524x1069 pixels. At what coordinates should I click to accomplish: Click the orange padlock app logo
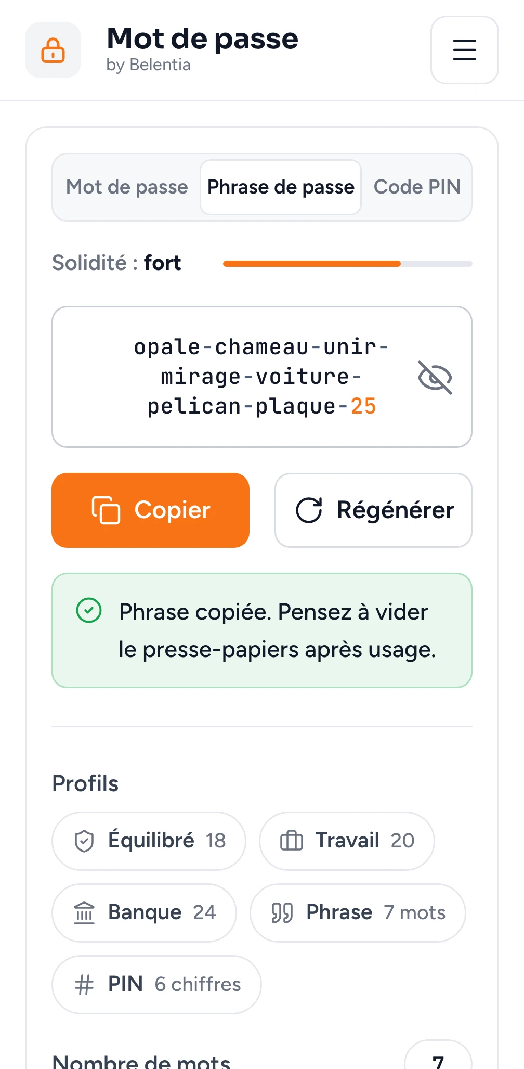coord(53,50)
